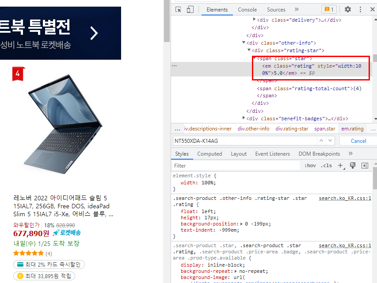Expand the background-position shorthand triangle

(x=241, y=224)
